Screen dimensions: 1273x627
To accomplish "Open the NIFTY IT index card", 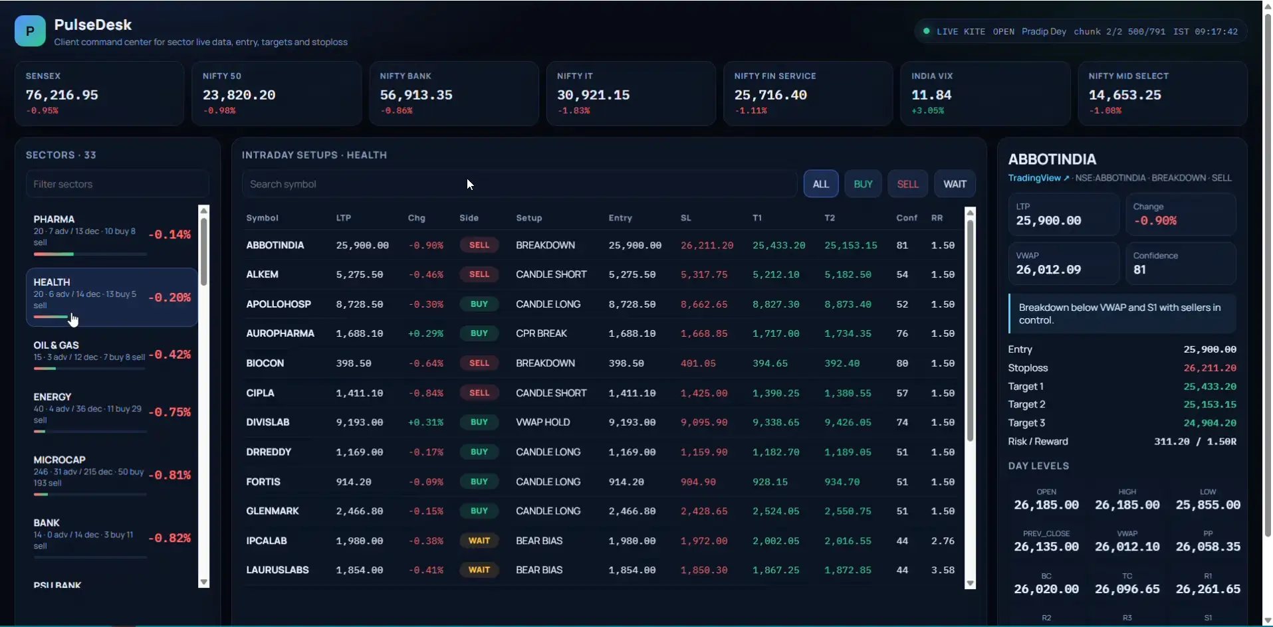I will pyautogui.click(x=631, y=94).
